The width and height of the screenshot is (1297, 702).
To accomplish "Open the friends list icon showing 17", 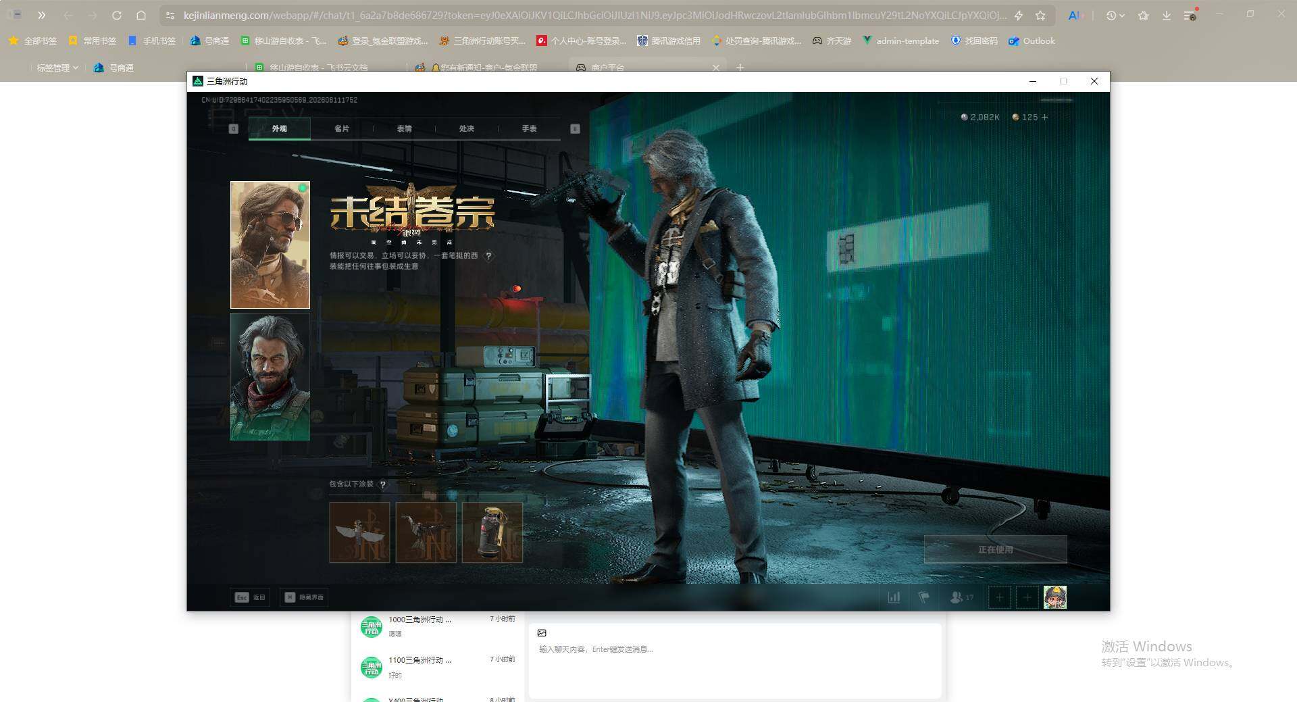I will [961, 597].
